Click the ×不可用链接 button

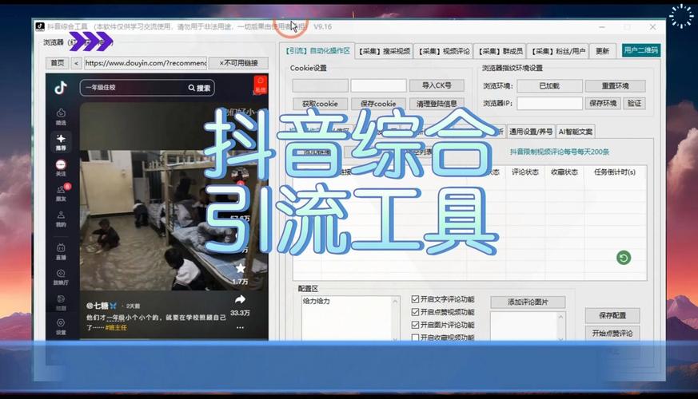tap(238, 63)
